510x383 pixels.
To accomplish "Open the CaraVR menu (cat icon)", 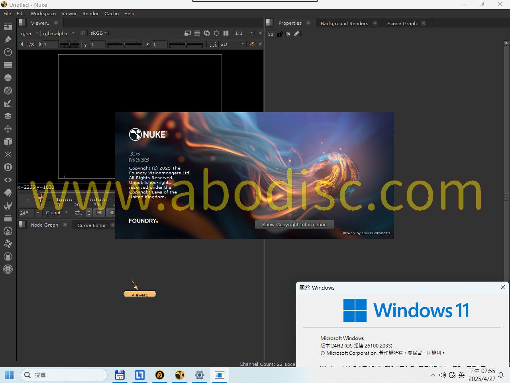I will [8, 257].
